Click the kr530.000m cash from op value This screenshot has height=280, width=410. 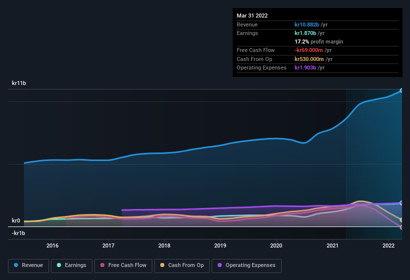coord(309,59)
